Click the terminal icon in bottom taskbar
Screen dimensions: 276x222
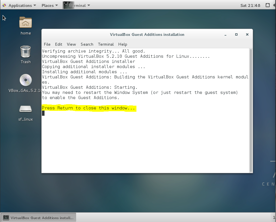click(6, 217)
